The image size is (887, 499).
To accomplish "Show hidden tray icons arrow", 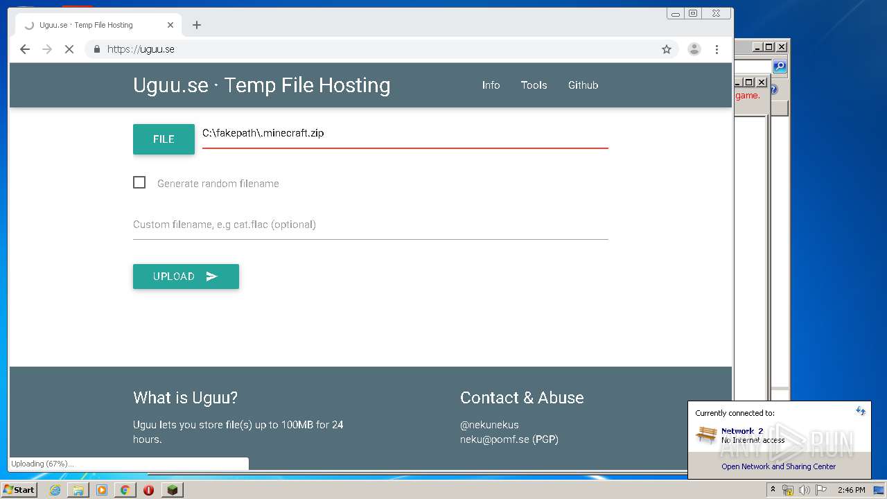I will [773, 490].
